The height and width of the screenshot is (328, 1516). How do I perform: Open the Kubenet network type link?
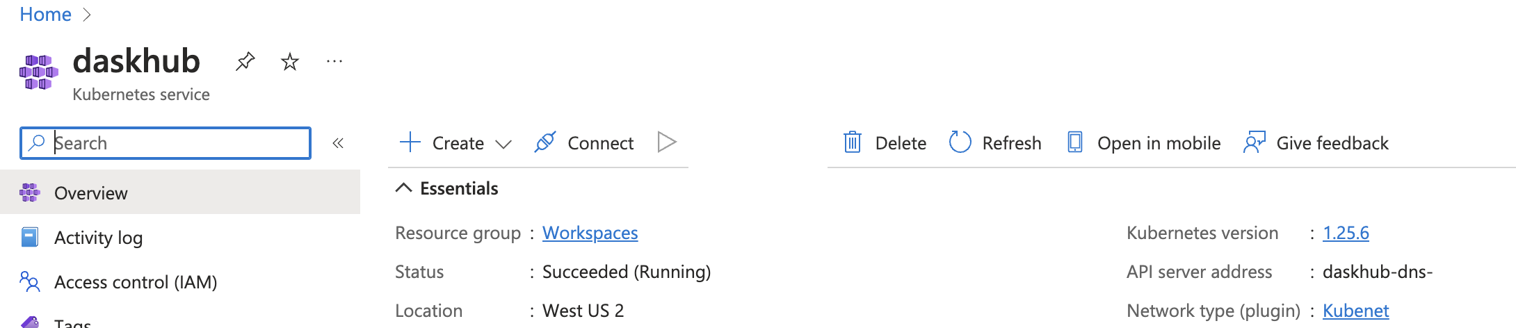tap(1356, 311)
